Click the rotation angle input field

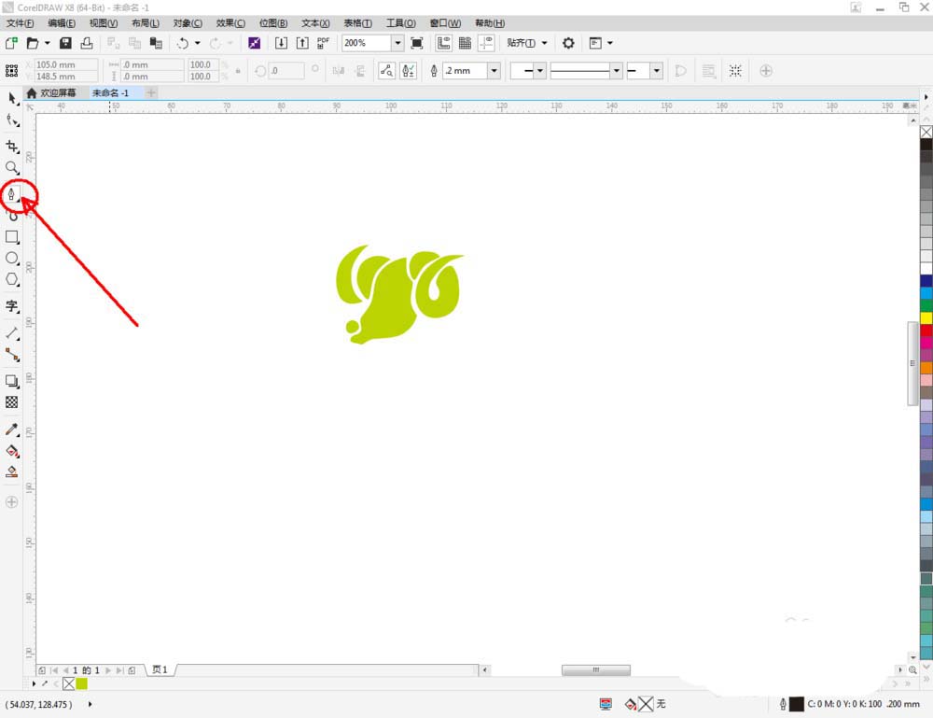click(285, 71)
